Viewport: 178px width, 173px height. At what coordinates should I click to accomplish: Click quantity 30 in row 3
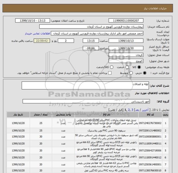(x=41, y=137)
